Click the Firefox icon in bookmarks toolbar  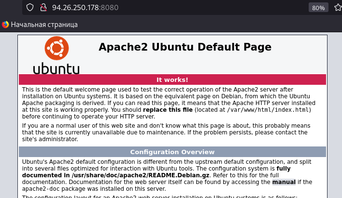point(5,25)
